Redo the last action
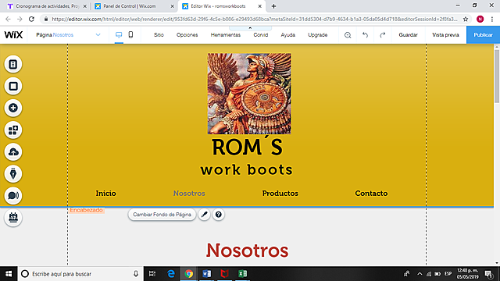 pos(382,34)
